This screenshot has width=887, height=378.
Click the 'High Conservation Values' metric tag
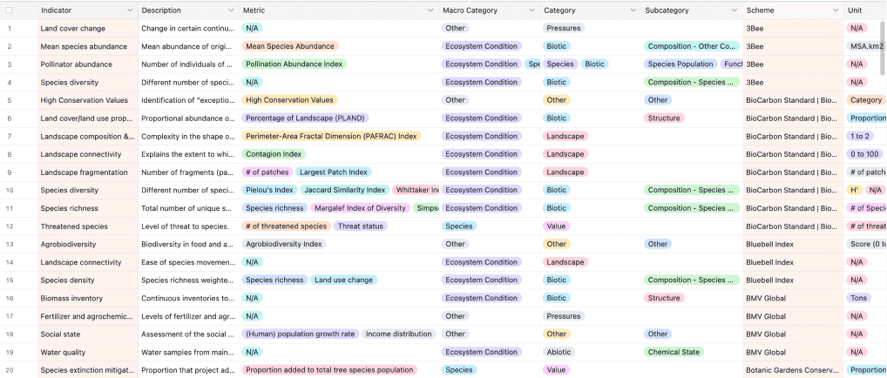click(289, 100)
